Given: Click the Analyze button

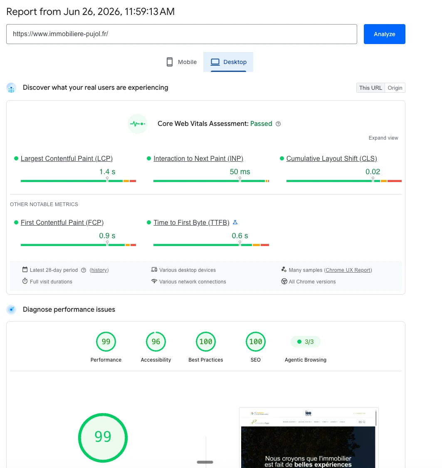Looking at the screenshot, I should click(384, 34).
